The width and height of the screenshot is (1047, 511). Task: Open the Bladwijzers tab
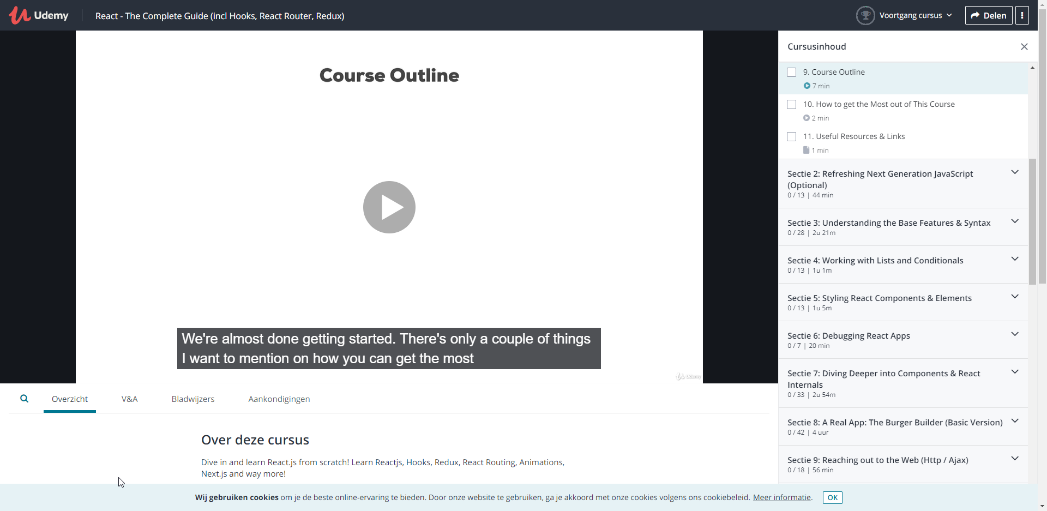point(193,399)
